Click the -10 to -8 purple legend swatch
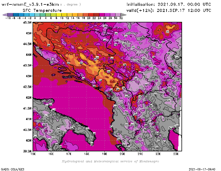The height and width of the screenshot is (171, 221). [10, 15]
